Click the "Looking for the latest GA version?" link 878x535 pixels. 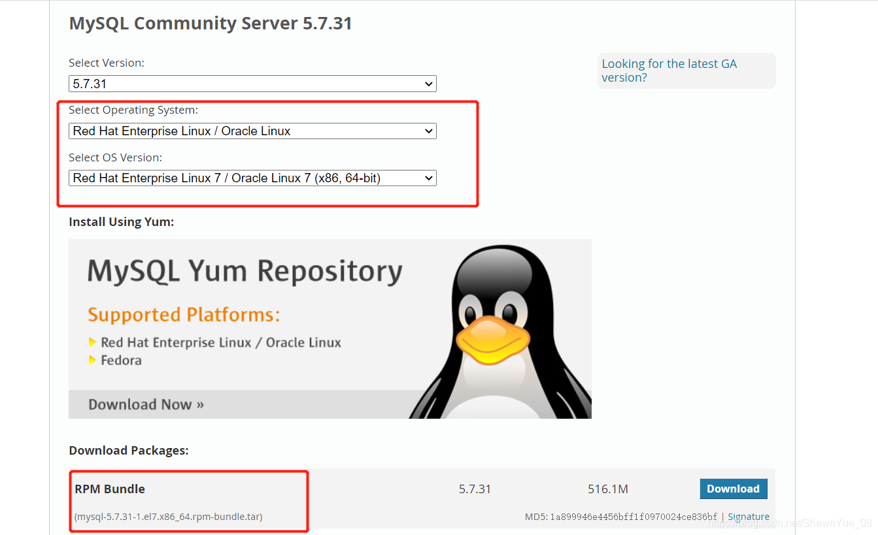669,71
